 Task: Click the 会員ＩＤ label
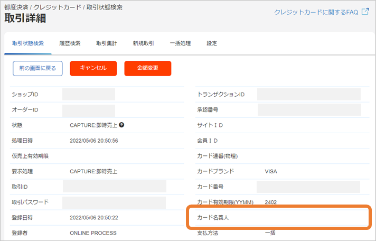click(x=208, y=141)
